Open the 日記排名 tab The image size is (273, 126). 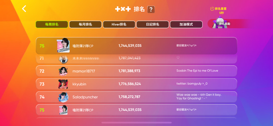[152, 24]
